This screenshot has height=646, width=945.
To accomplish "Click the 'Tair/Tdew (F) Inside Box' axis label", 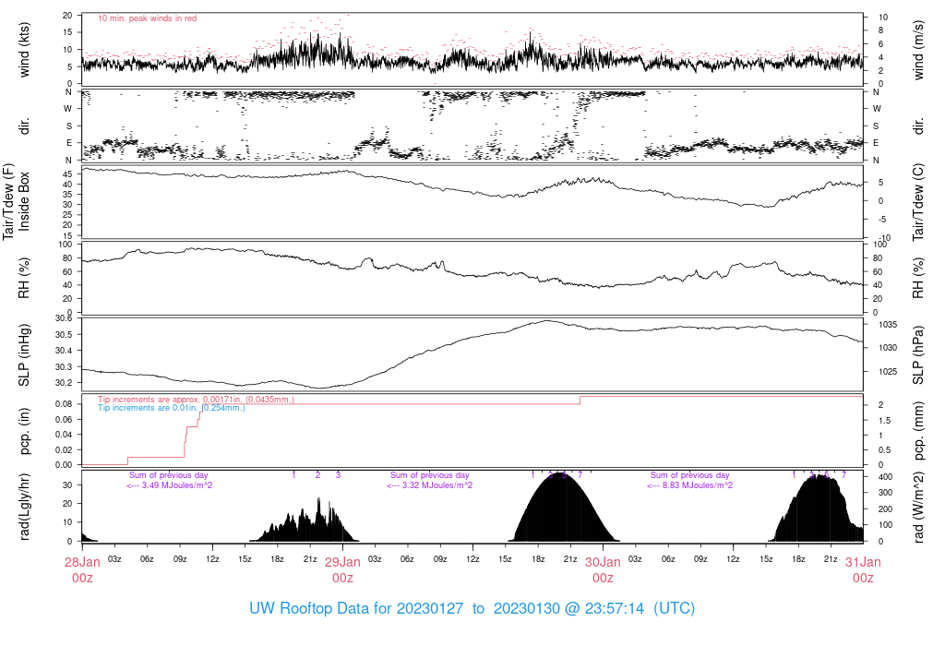I will 16,201.
